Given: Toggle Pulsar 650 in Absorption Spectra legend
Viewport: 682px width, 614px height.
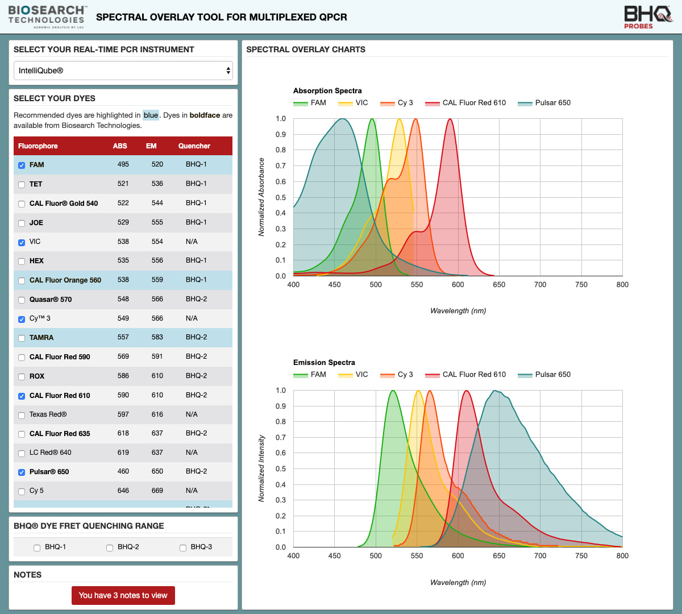Looking at the screenshot, I should pos(544,103).
